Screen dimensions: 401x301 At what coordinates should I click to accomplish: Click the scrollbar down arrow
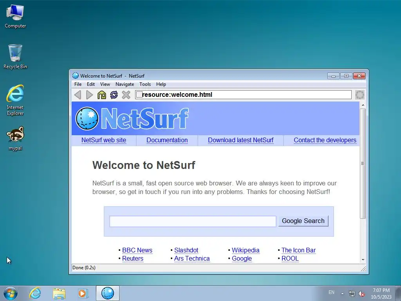coord(363,260)
